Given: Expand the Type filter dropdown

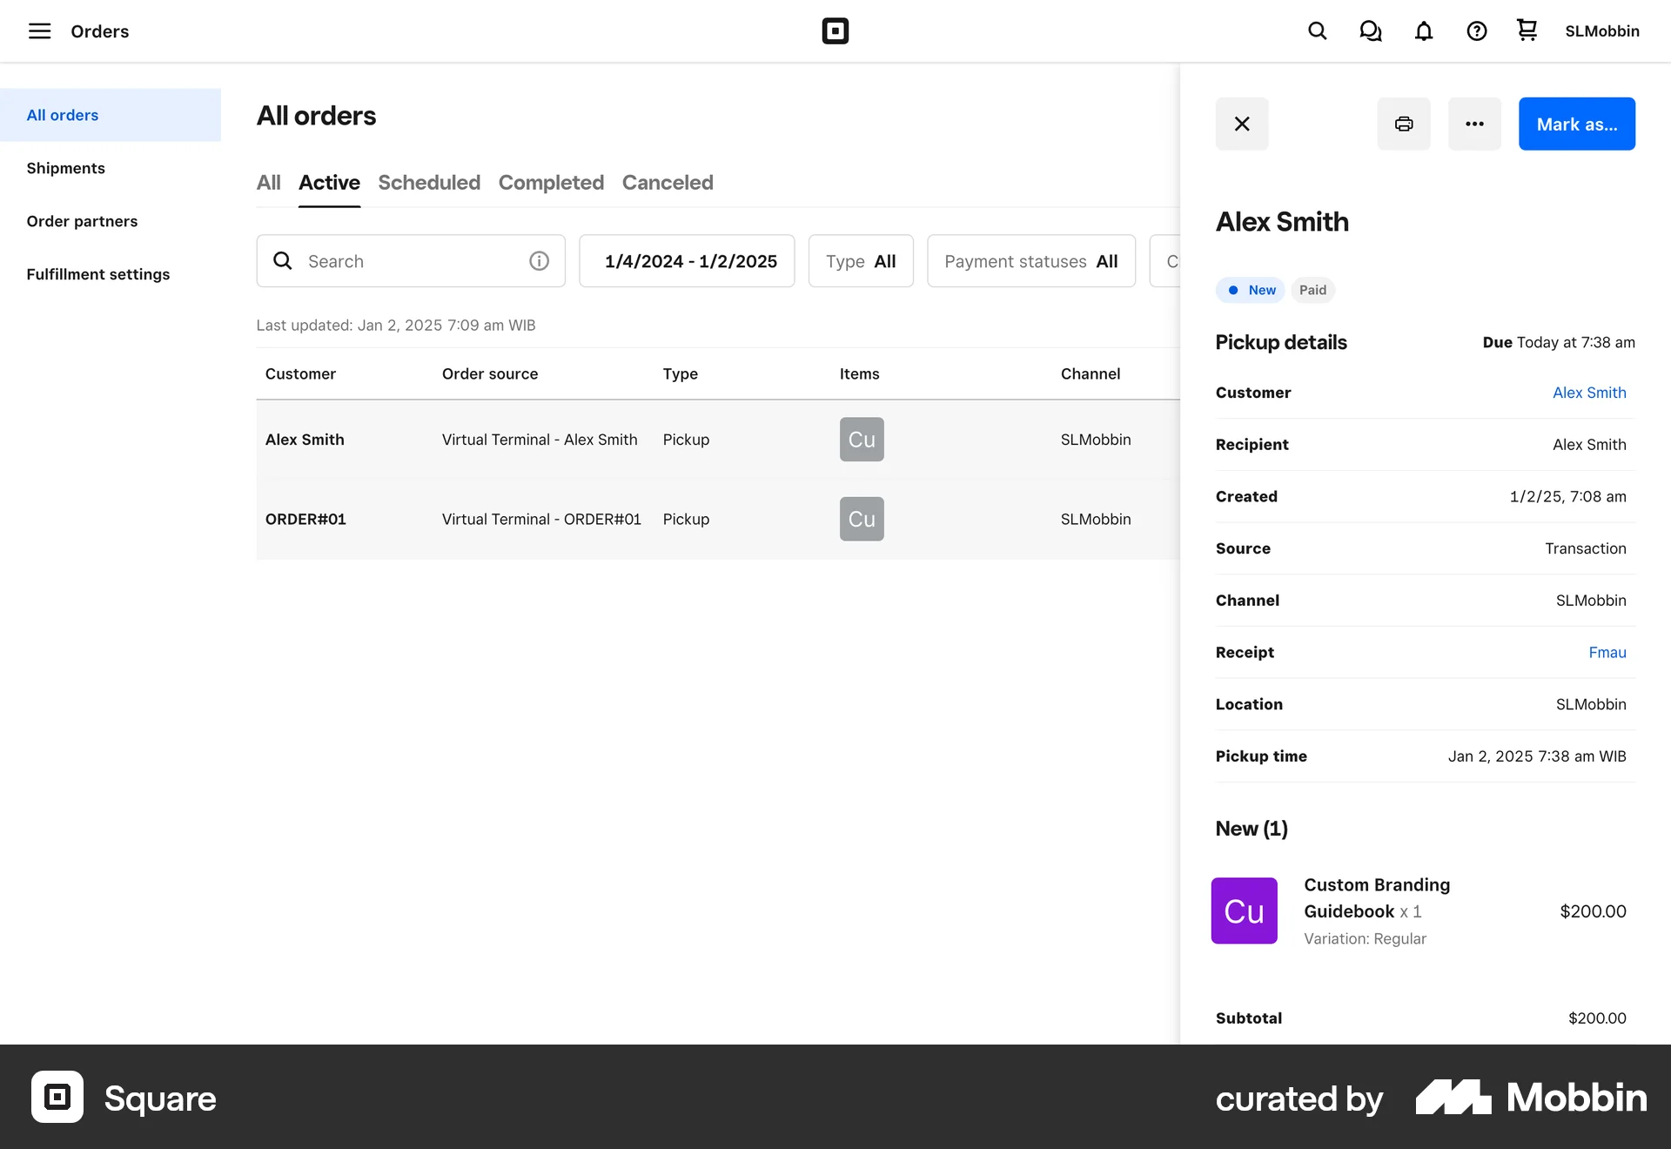Looking at the screenshot, I should coord(860,261).
